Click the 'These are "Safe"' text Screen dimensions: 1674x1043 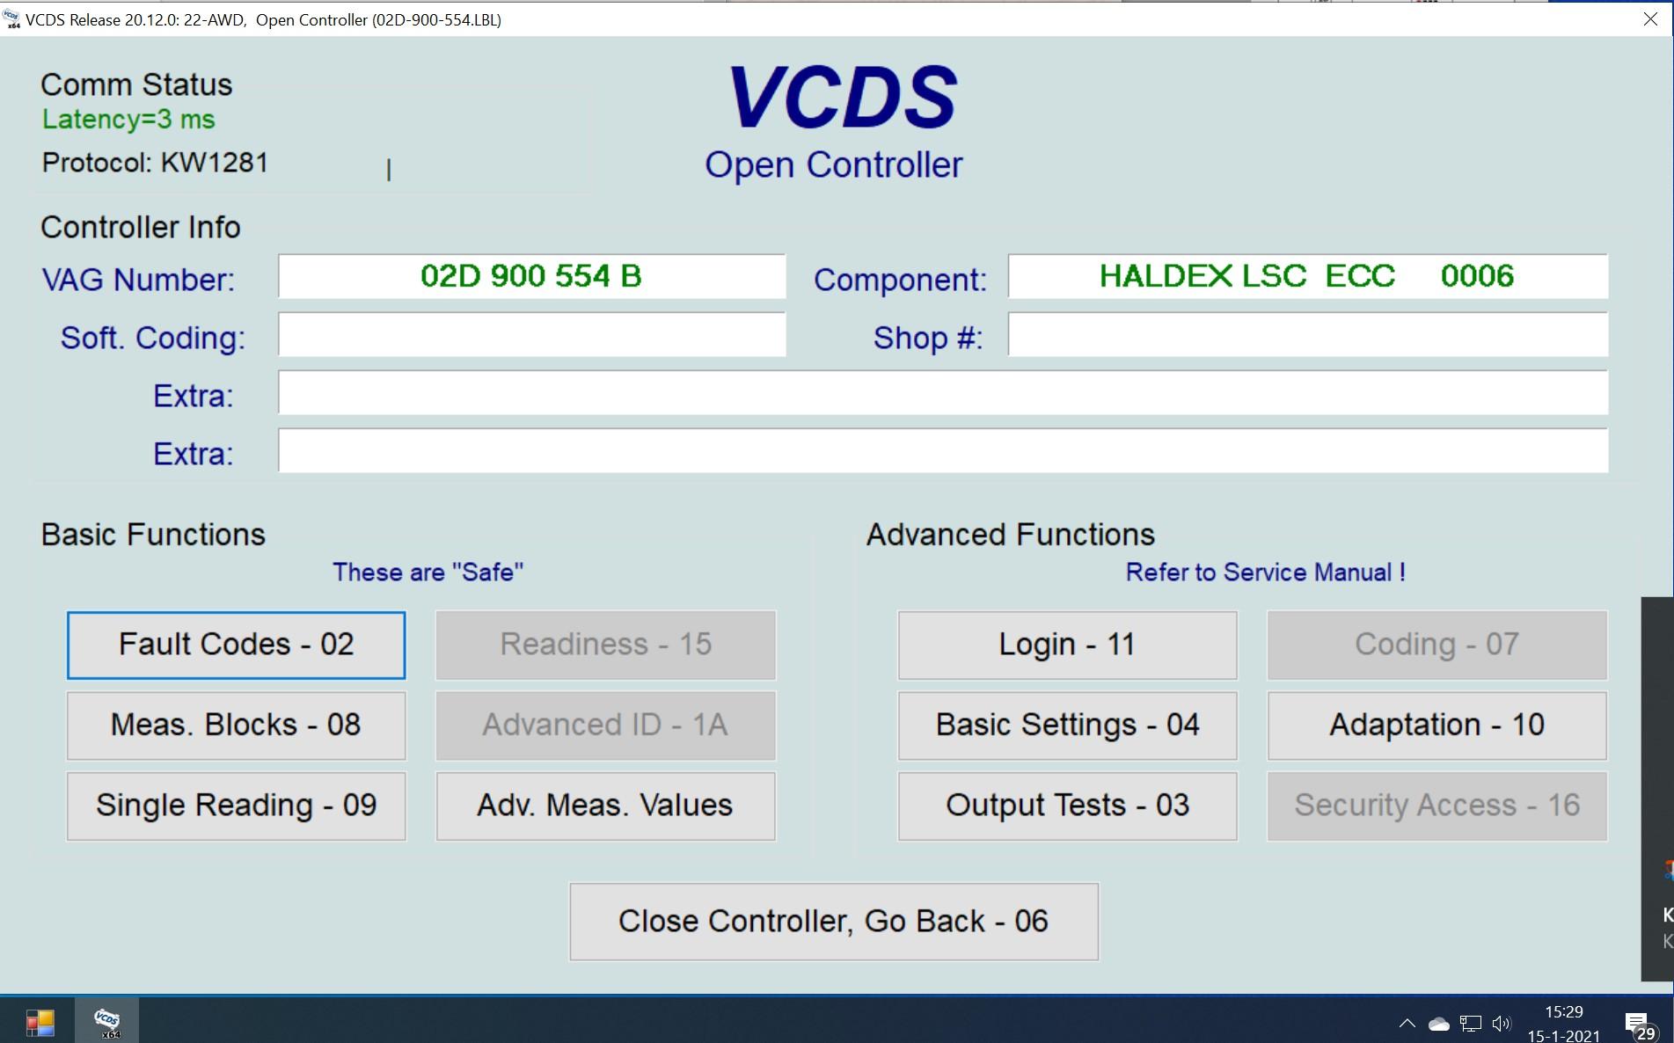tap(428, 573)
